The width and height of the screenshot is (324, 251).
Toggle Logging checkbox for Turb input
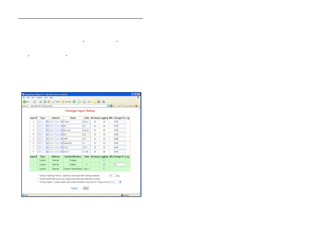pyautogui.click(x=104, y=148)
